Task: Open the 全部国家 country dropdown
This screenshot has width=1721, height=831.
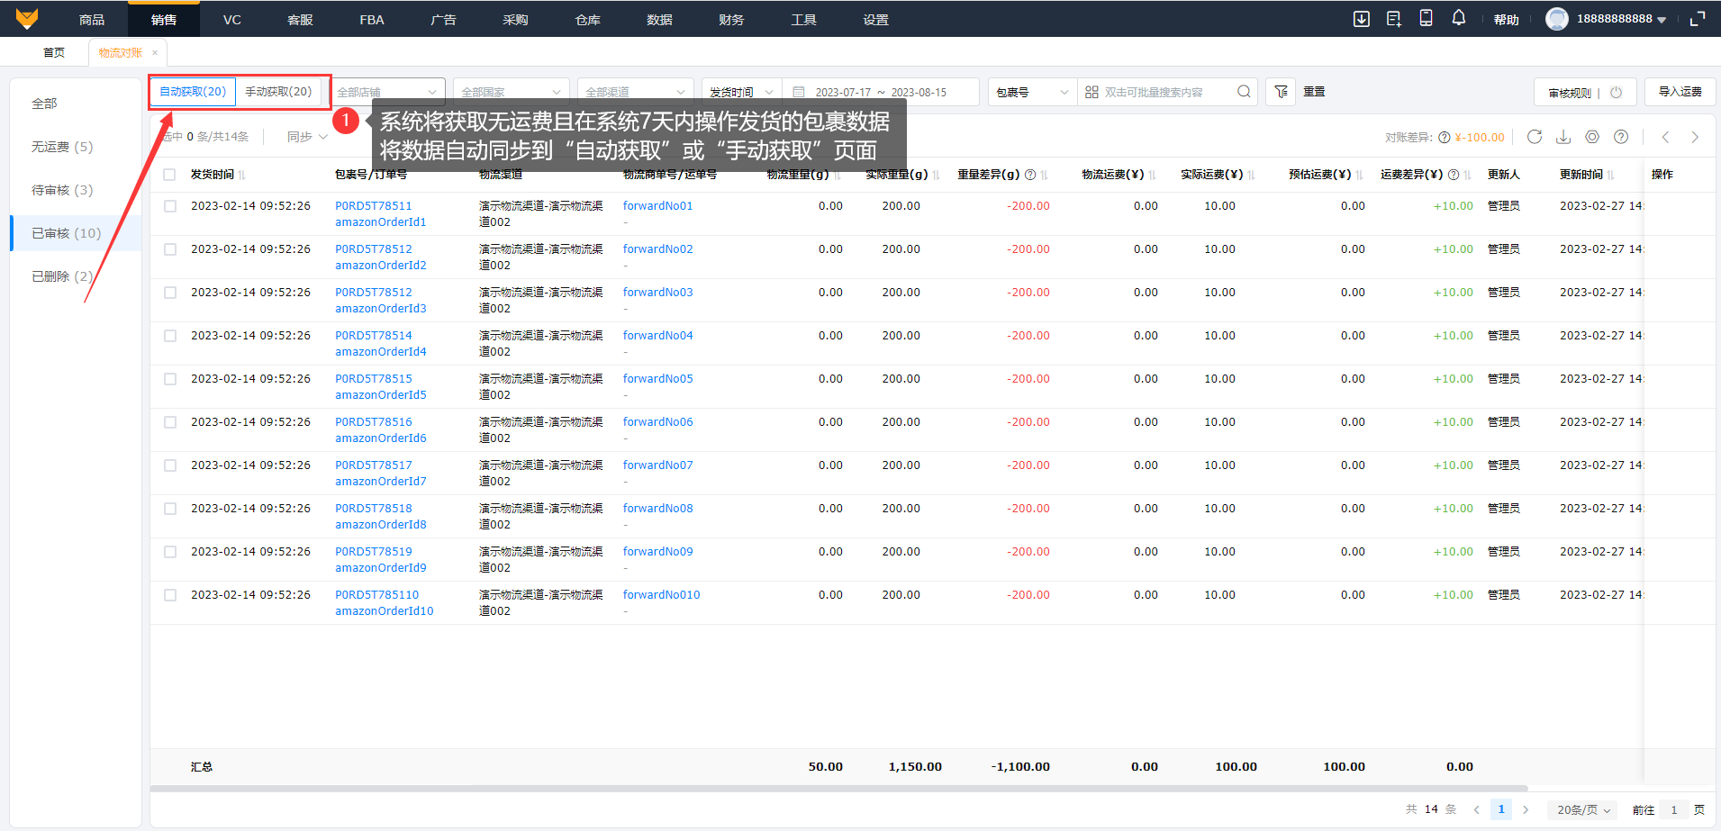Action: [x=511, y=92]
